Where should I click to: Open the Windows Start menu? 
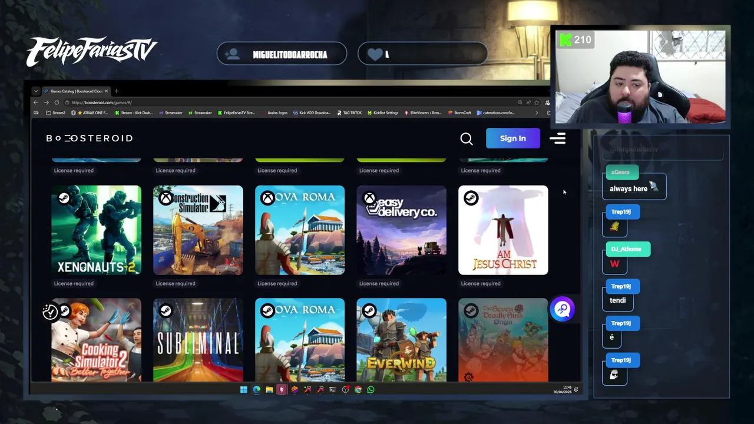pos(243,389)
